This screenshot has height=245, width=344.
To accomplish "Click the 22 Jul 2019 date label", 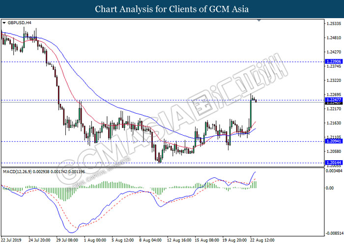I will [x=11, y=240].
